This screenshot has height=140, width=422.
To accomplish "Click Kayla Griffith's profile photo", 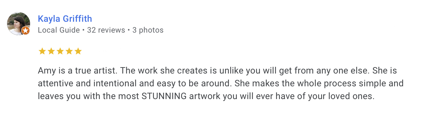I will click(18, 23).
